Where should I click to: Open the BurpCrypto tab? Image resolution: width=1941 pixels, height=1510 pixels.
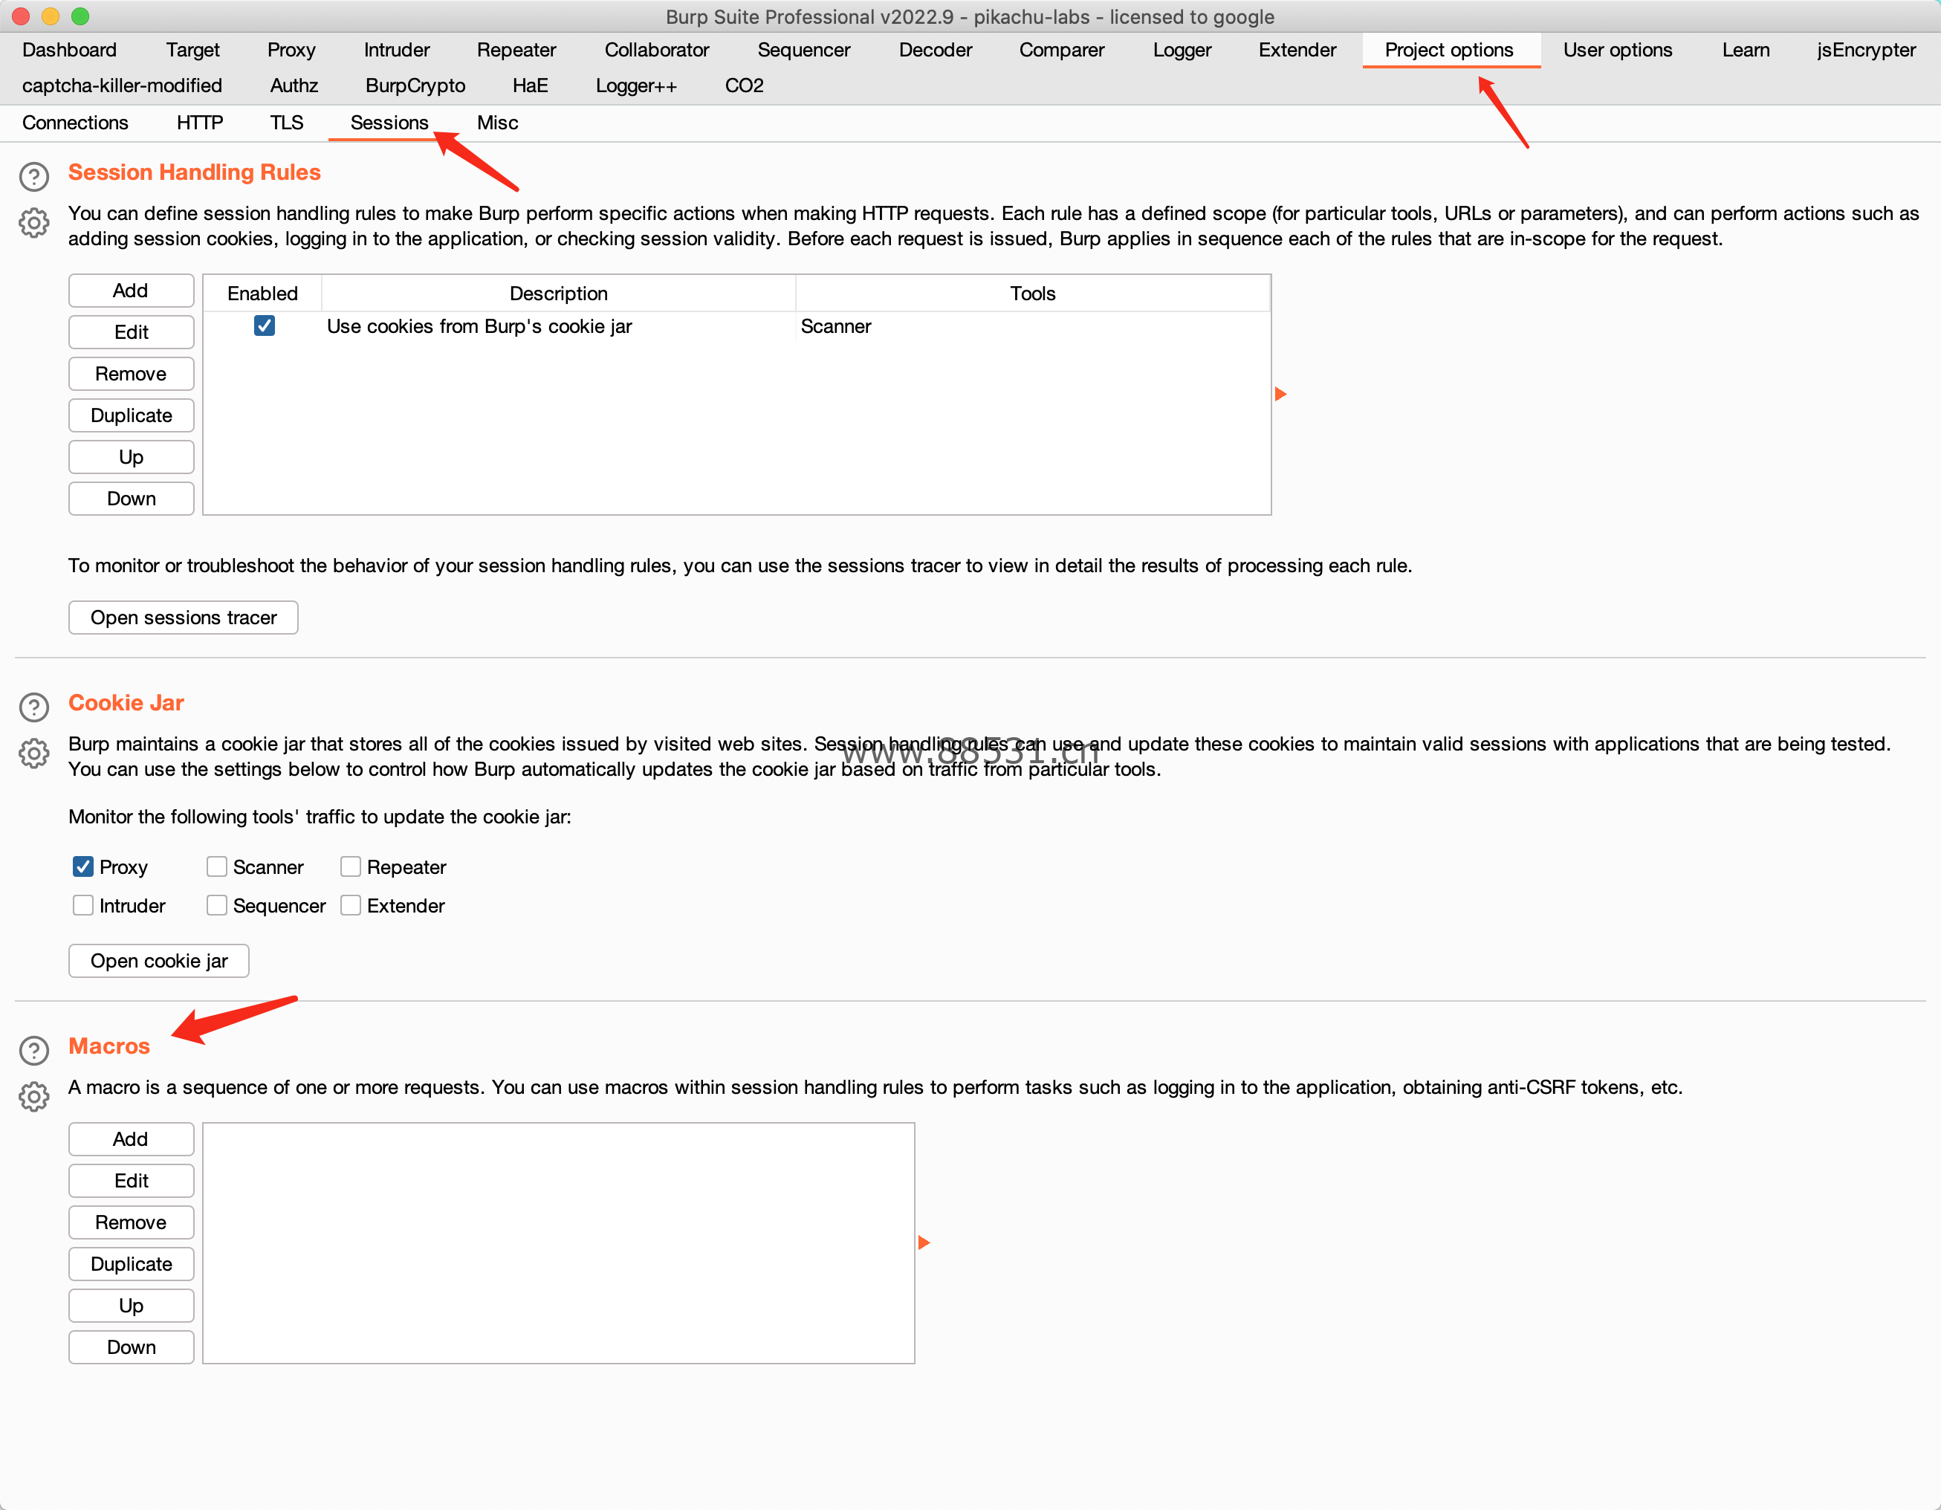pos(415,85)
